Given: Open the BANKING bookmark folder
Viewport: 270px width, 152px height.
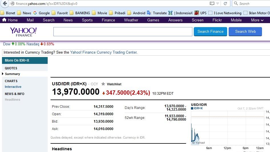Looking at the screenshot, I should (x=80, y=13).
